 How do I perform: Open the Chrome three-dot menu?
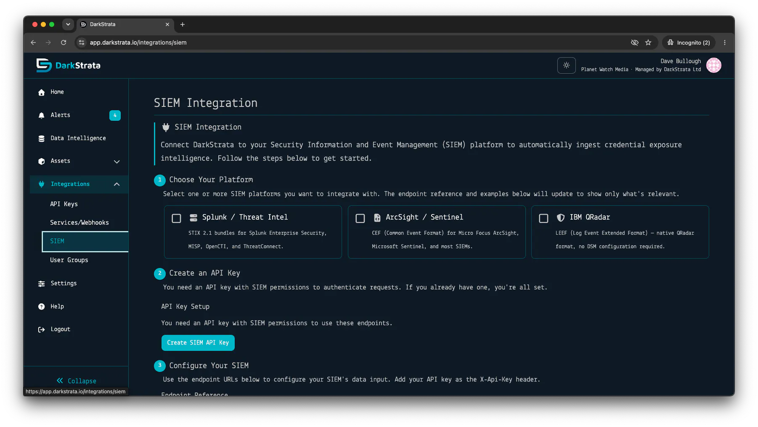(x=725, y=42)
